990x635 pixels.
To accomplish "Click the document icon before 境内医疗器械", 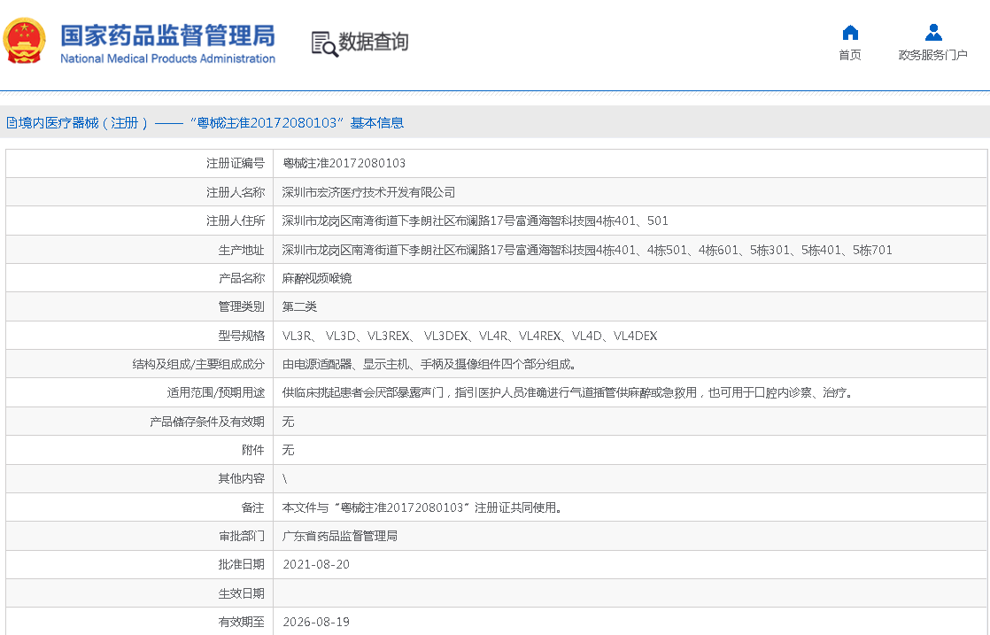I will [x=12, y=123].
